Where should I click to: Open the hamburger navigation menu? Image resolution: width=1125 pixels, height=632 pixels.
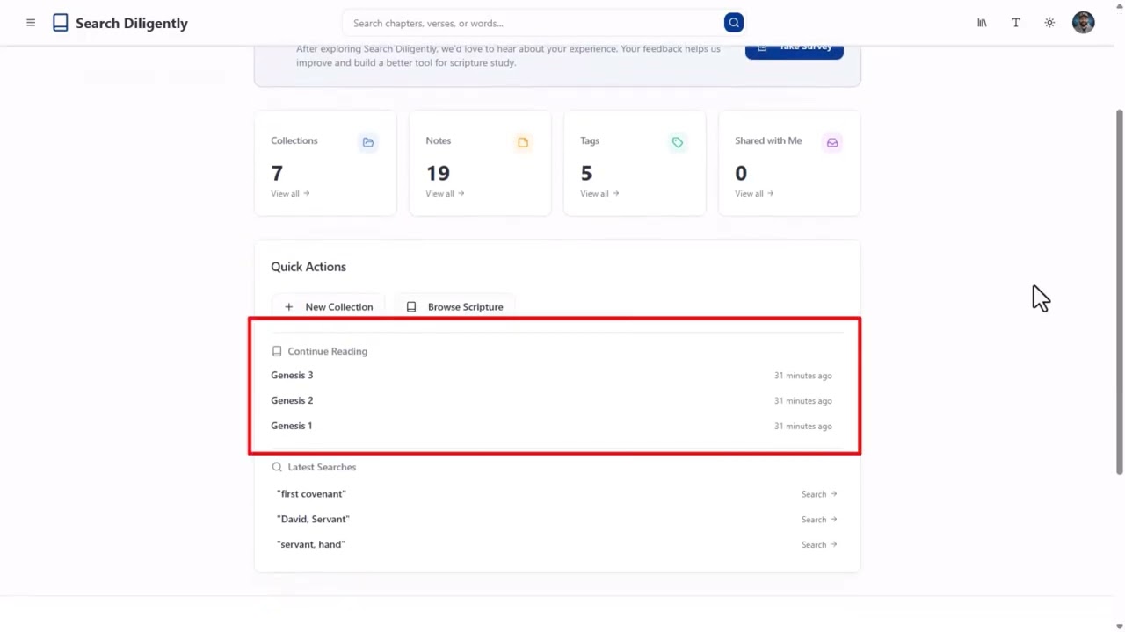click(31, 23)
